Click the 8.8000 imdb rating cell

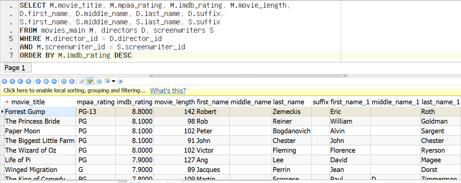134,112
